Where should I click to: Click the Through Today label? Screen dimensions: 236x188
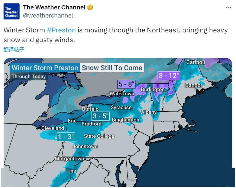[29, 76]
